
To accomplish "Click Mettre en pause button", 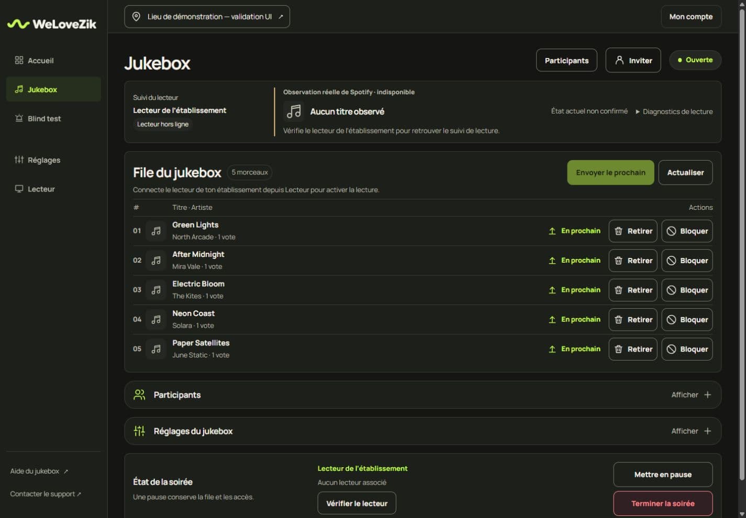I will pyautogui.click(x=663, y=475).
